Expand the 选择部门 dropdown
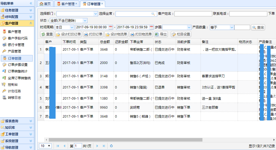The width and height of the screenshot is (276, 150). coord(96,14)
